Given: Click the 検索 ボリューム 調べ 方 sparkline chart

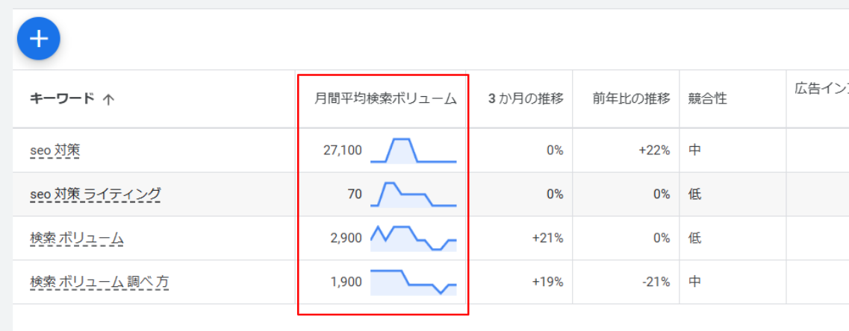Looking at the screenshot, I should 413,283.
